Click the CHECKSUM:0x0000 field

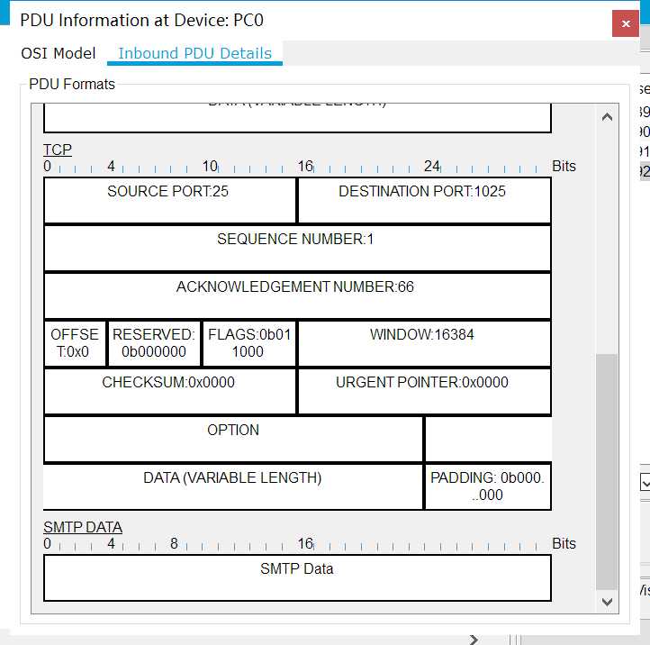pyautogui.click(x=170, y=391)
